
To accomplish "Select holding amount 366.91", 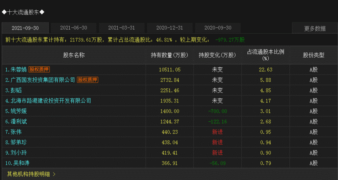I will pos(170,163).
